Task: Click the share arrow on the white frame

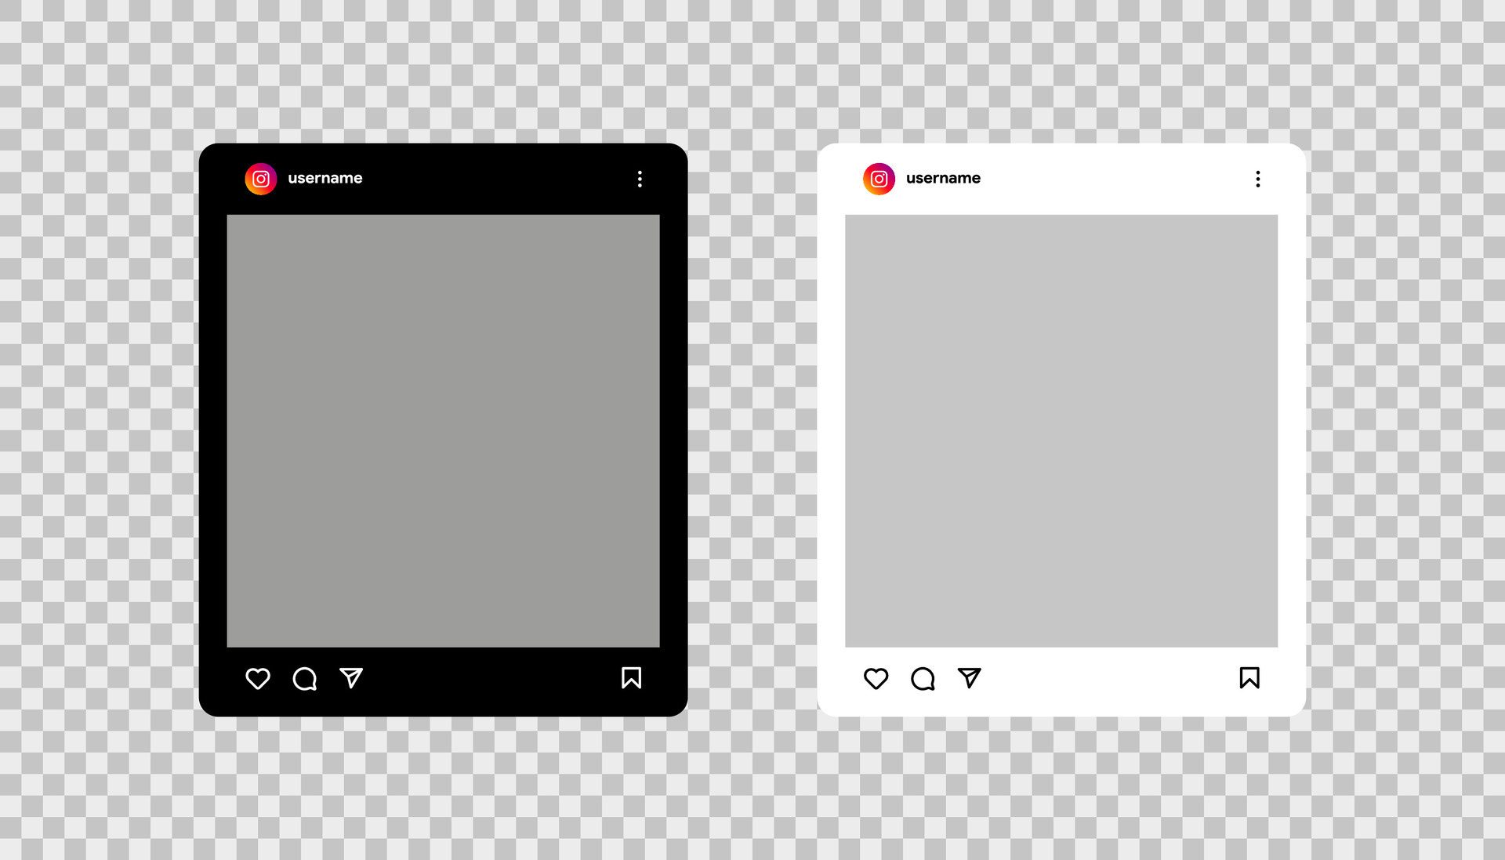Action: pos(970,679)
